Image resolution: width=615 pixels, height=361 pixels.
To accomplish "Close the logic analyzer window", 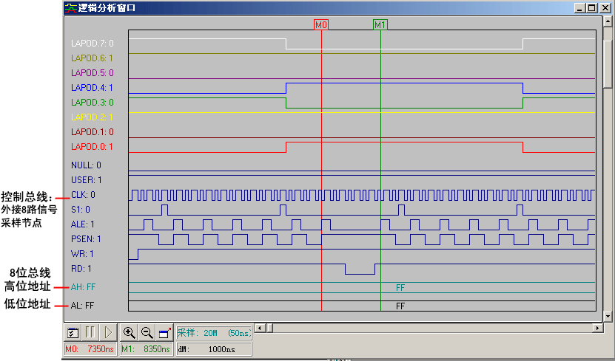I will (x=605, y=8).
